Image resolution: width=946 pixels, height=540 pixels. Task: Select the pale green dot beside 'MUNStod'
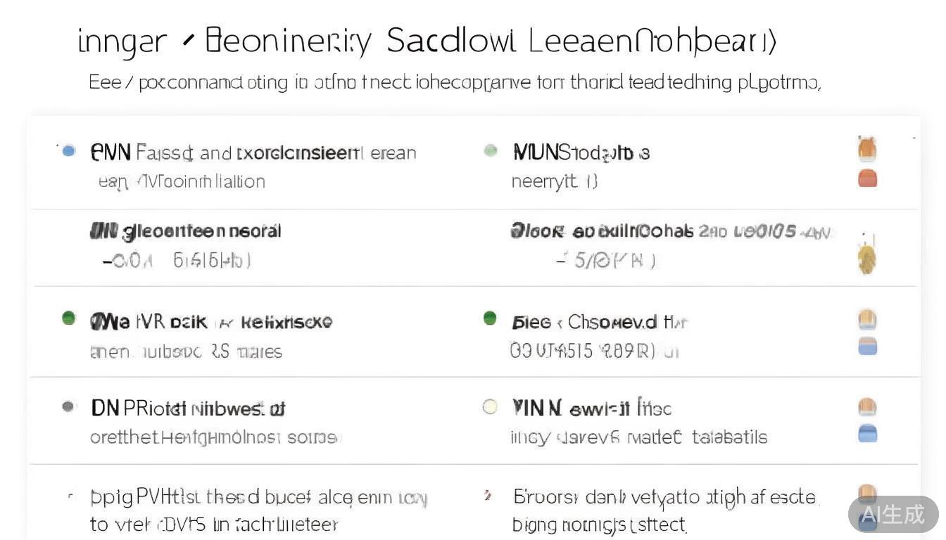[491, 150]
